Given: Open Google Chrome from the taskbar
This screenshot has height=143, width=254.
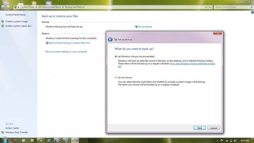Looking at the screenshot, I should pyautogui.click(x=40, y=140).
